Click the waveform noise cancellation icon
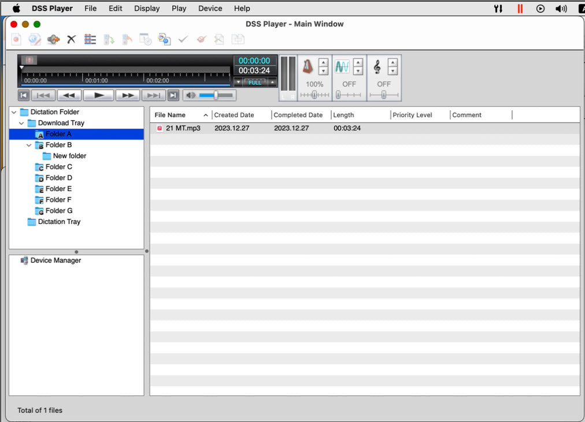Image resolution: width=585 pixels, height=422 pixels. click(342, 67)
